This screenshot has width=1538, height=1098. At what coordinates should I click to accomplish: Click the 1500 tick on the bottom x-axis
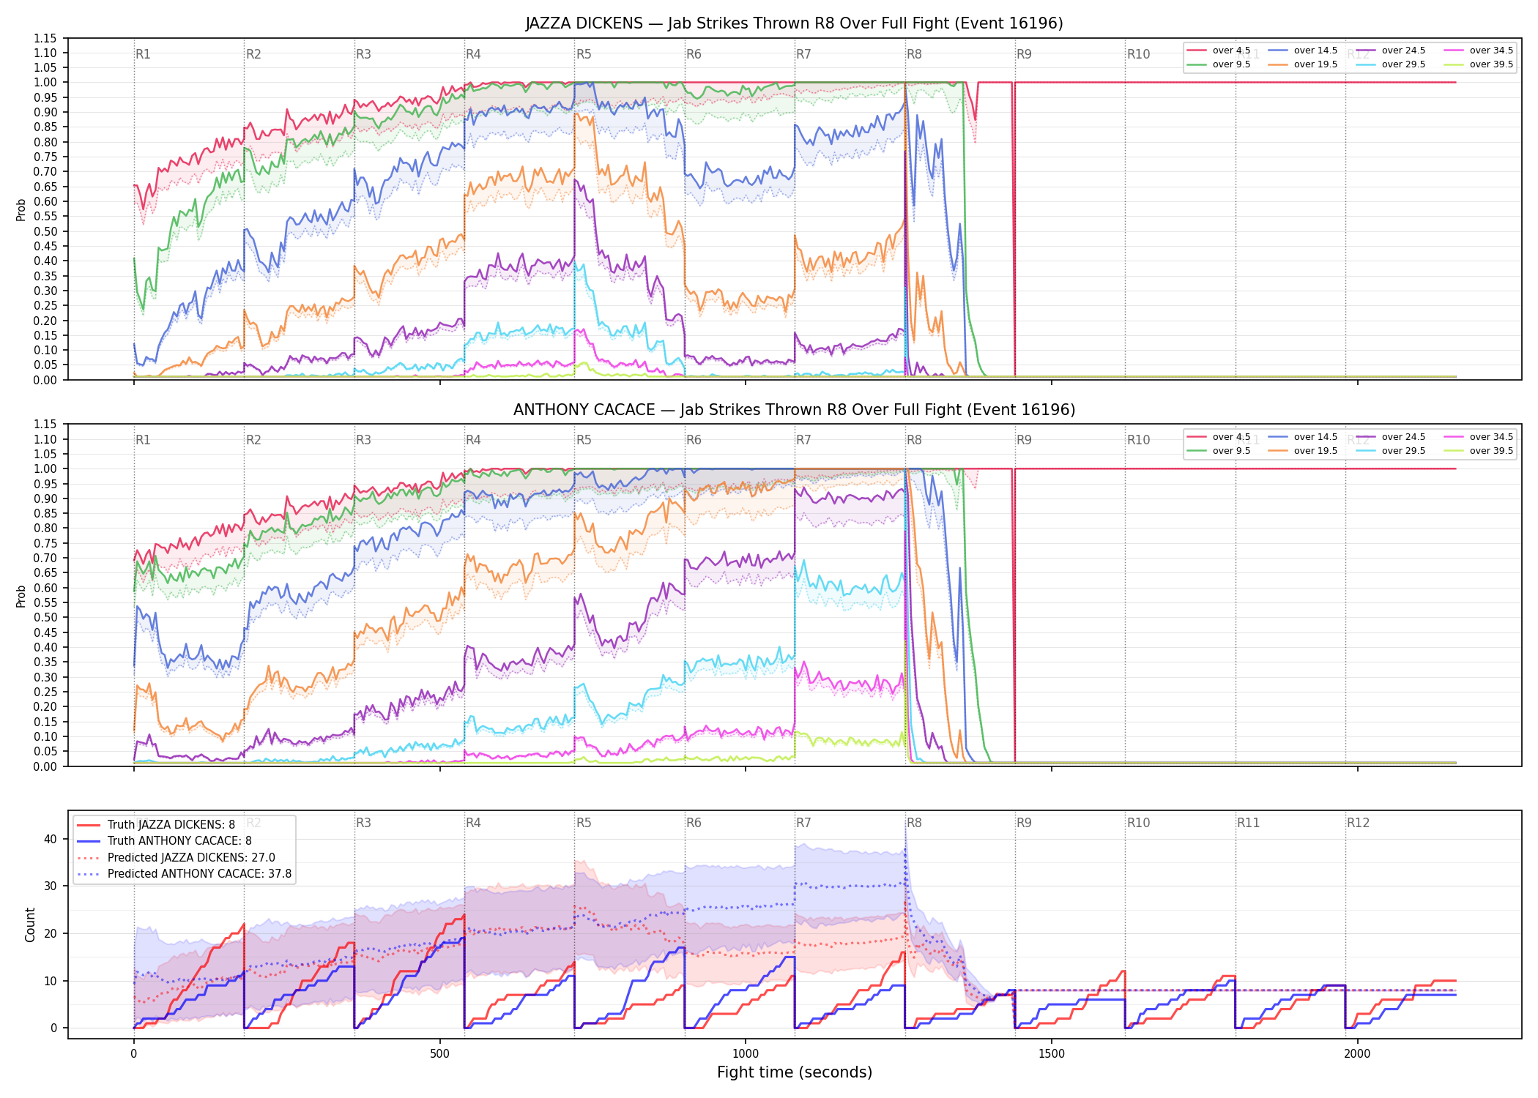(x=1052, y=1053)
